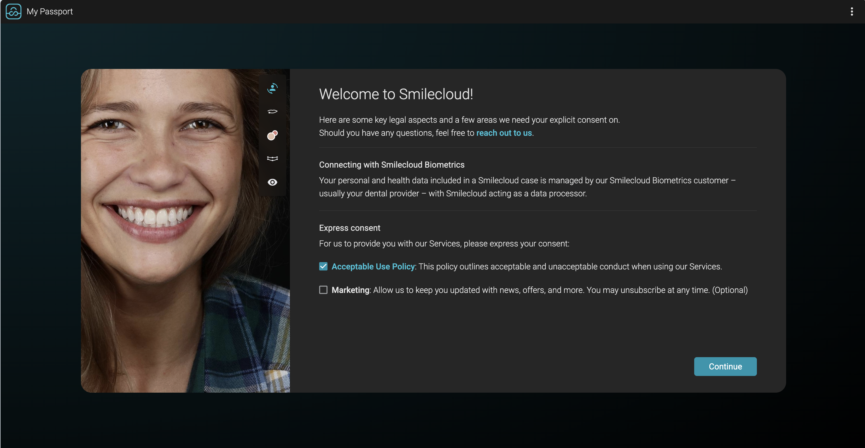
Task: Uncheck the Acceptable Use Policy checkbox
Action: [x=323, y=267]
